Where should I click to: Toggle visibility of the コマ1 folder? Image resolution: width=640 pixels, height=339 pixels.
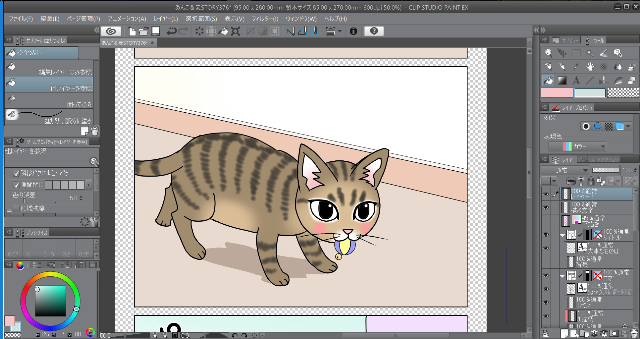tap(546, 275)
